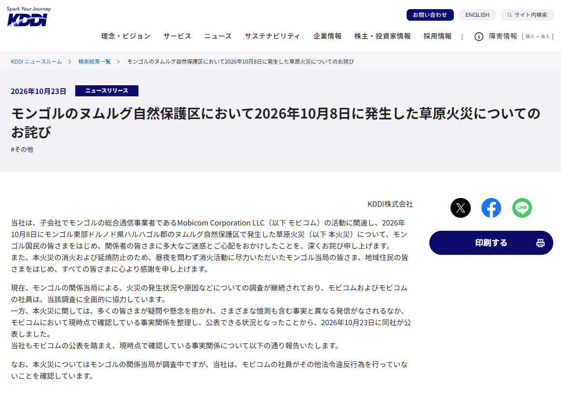Open 株主・投資家情報 menu
Image resolution: width=561 pixels, height=396 pixels.
coord(383,36)
